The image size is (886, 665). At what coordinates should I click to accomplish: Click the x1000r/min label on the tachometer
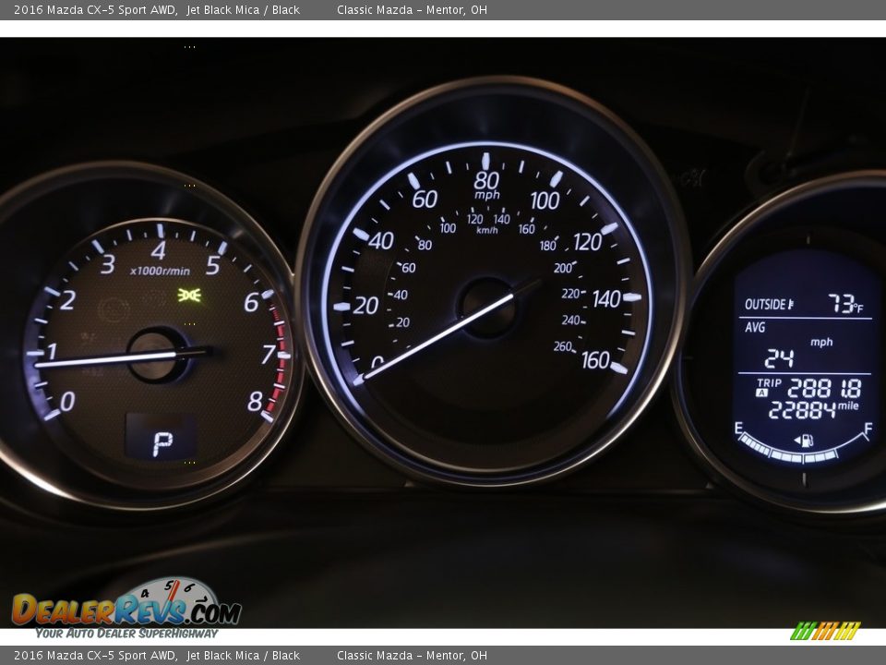[160, 271]
